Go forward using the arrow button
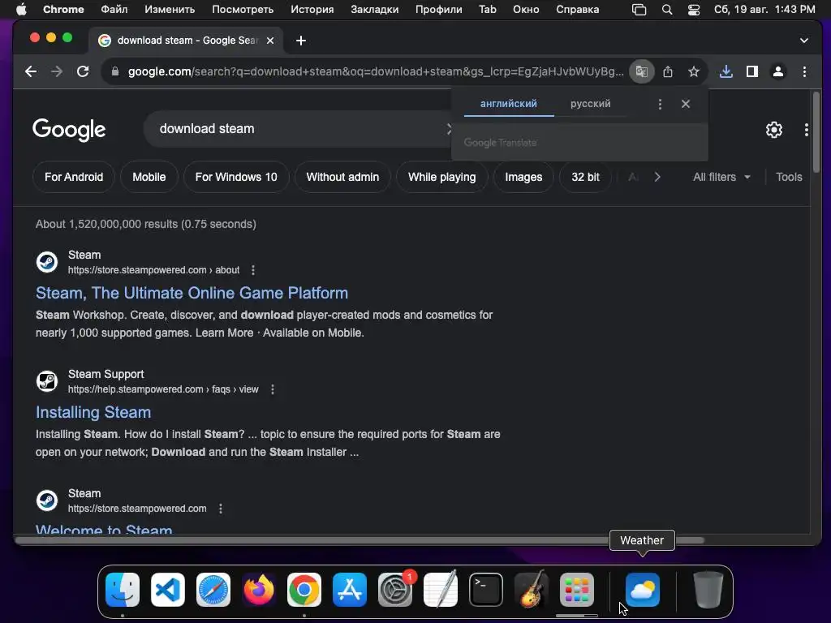 (x=57, y=71)
